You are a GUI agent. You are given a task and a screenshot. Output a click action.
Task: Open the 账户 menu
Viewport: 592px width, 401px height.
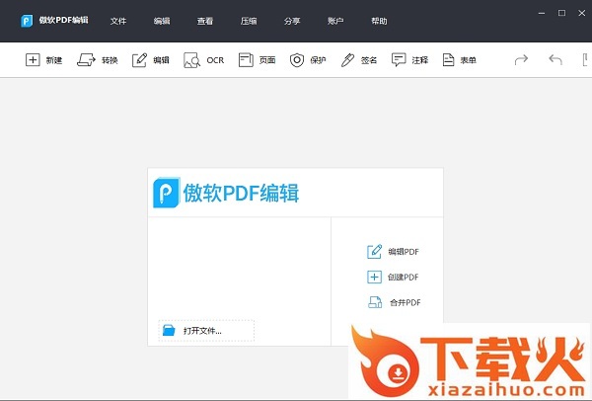[335, 21]
